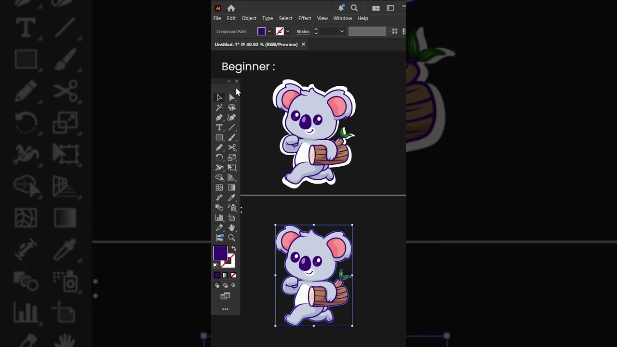Open the View menu
This screenshot has width=617, height=347.
(322, 18)
